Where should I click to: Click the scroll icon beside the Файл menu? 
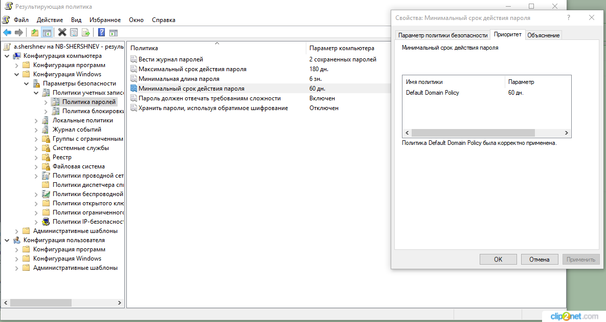click(6, 20)
